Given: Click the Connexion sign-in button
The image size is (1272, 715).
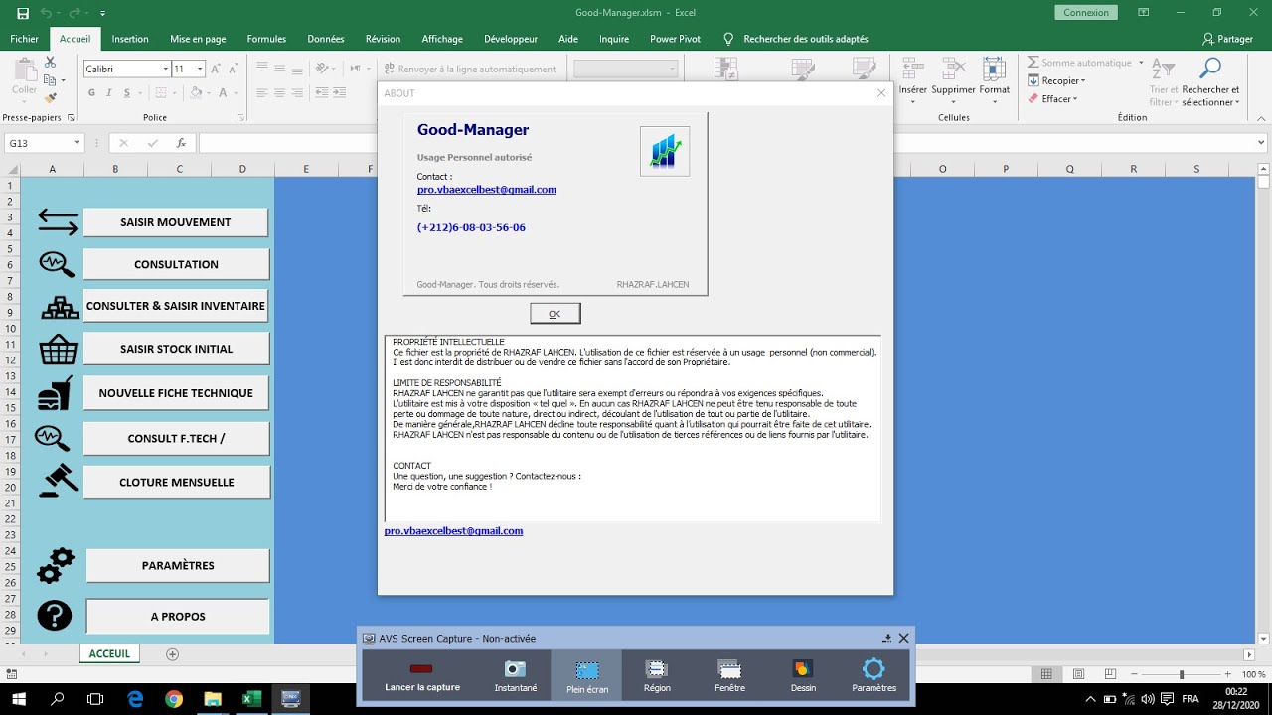Looking at the screenshot, I should pyautogui.click(x=1086, y=13).
